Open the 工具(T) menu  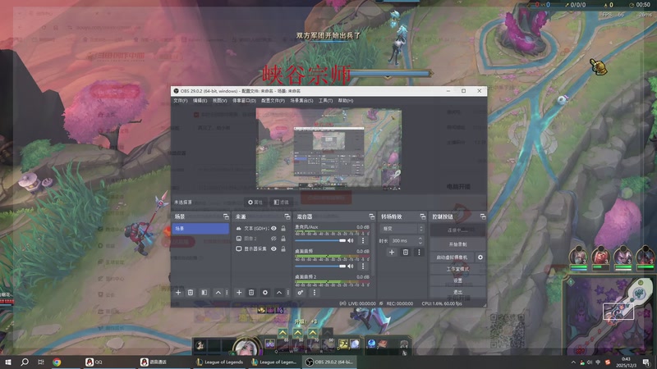click(325, 101)
